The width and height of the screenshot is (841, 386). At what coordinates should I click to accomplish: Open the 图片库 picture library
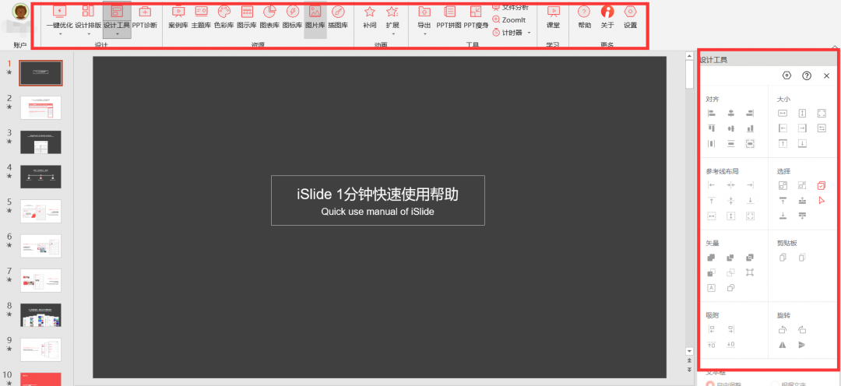(315, 16)
